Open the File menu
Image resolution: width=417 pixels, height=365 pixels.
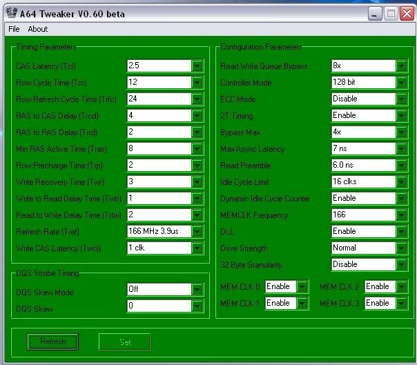click(14, 29)
